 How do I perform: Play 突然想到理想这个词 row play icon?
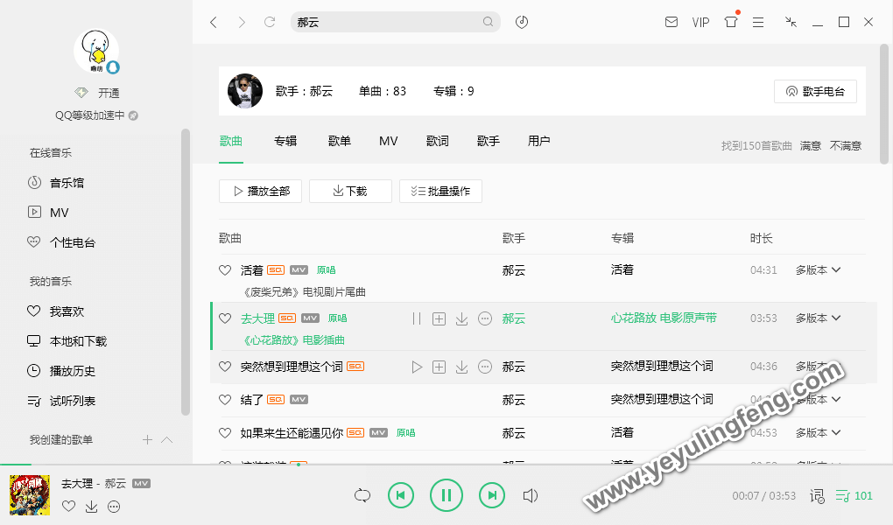click(x=417, y=367)
